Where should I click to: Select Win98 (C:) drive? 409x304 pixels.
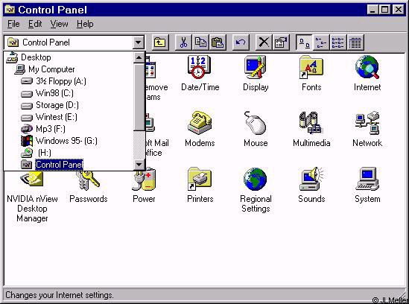(x=69, y=93)
